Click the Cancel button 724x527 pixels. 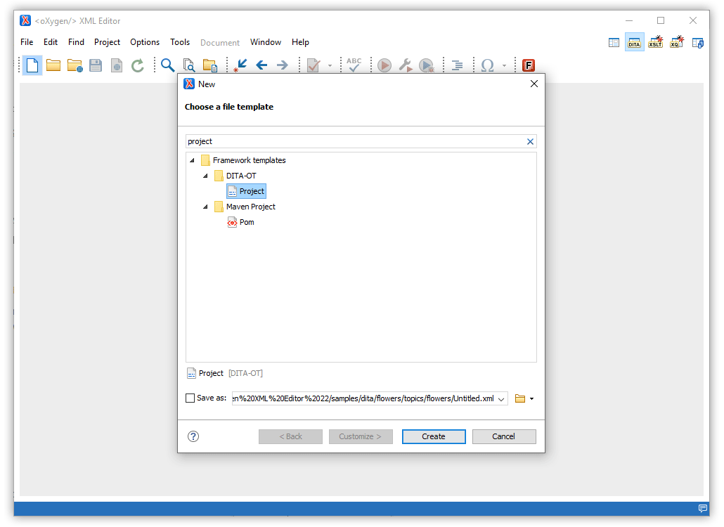coord(504,436)
